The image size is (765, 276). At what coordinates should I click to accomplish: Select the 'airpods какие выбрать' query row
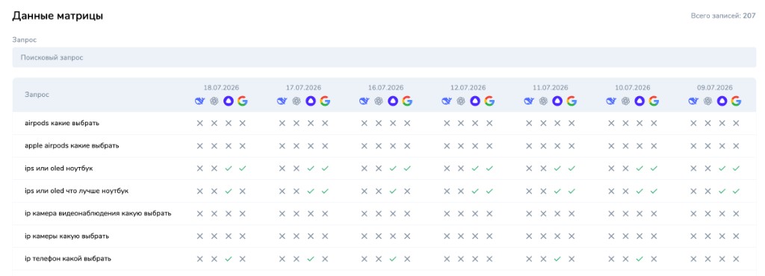tap(384, 123)
